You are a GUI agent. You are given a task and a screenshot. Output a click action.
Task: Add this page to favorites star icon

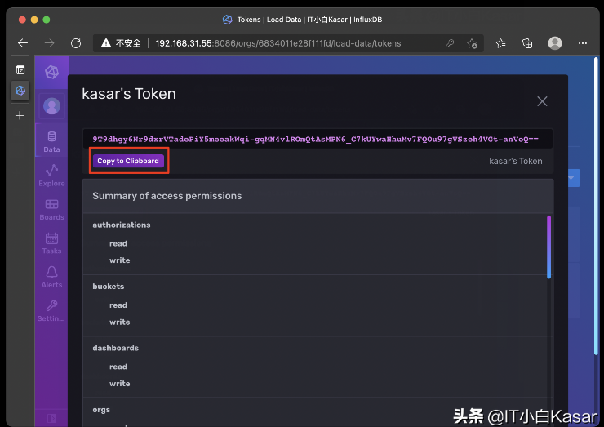[x=472, y=43]
